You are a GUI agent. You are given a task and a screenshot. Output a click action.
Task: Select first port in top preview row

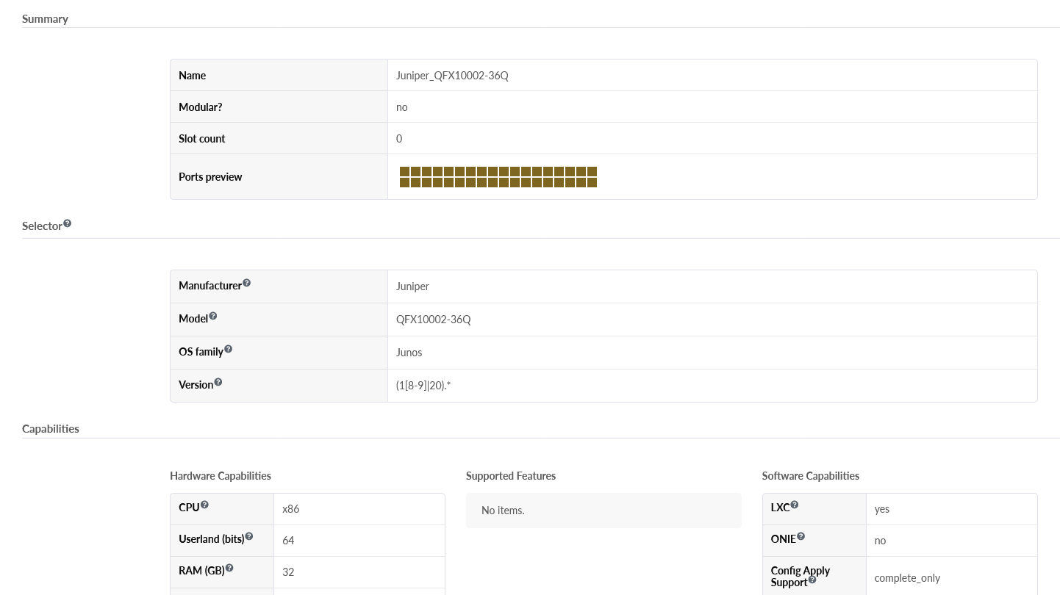pyautogui.click(x=404, y=171)
